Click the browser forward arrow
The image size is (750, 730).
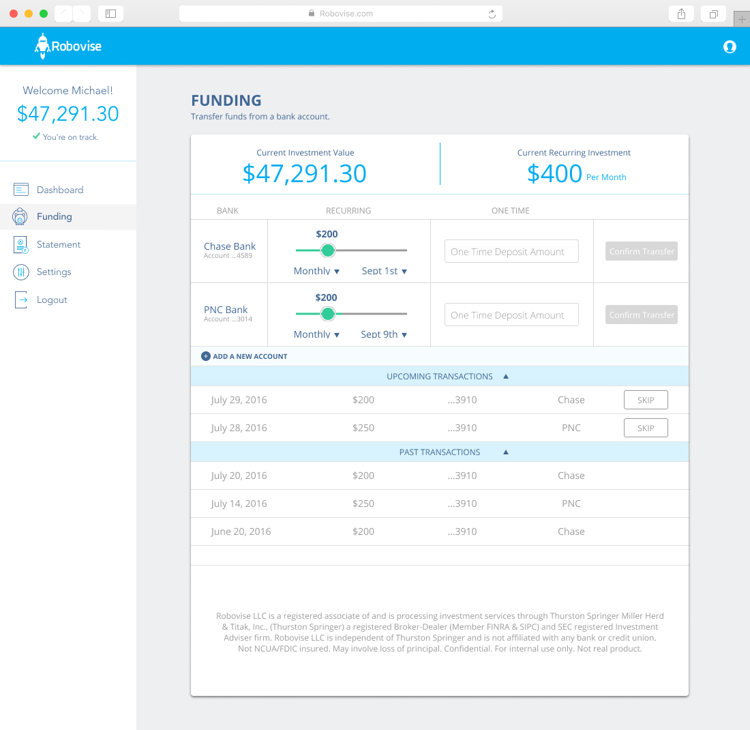coord(82,14)
